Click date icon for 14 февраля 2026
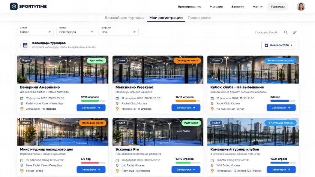 point(117,98)
